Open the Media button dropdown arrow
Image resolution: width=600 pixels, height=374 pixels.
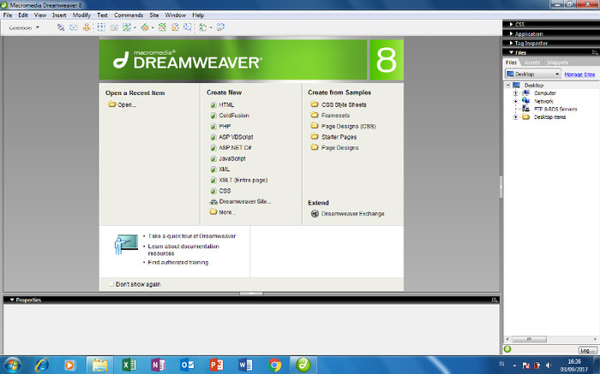(x=153, y=27)
